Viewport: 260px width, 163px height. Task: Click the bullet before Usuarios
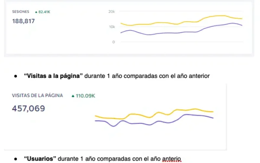[16, 159]
